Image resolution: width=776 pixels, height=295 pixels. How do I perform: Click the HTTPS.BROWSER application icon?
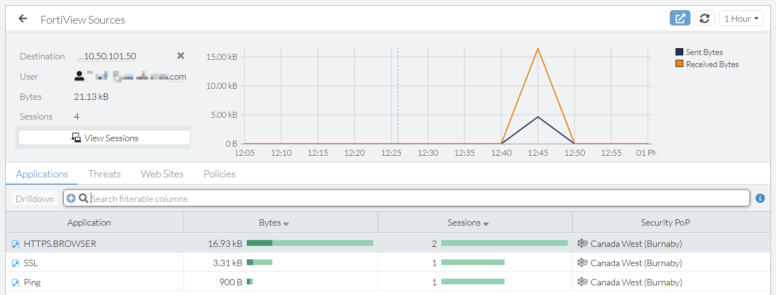[x=15, y=244]
